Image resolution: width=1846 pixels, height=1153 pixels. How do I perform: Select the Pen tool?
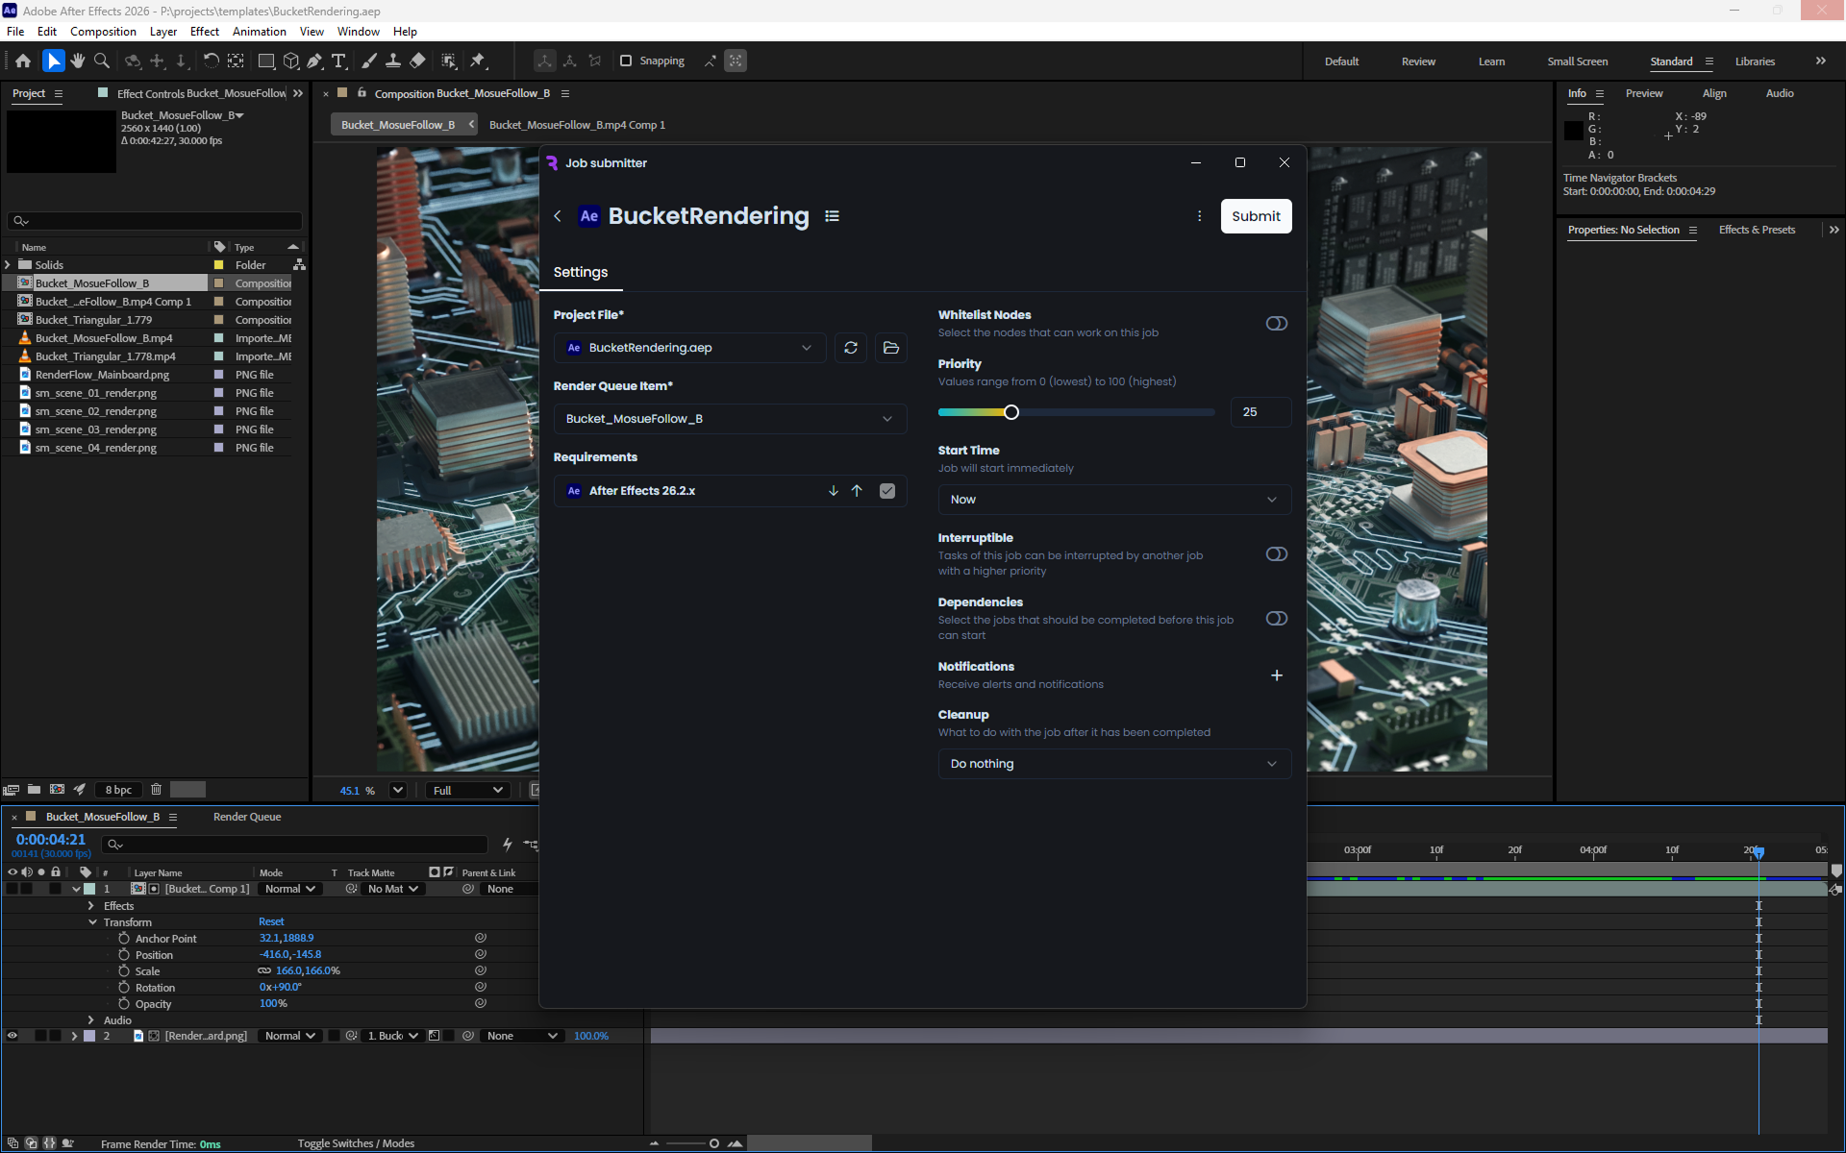point(314,61)
